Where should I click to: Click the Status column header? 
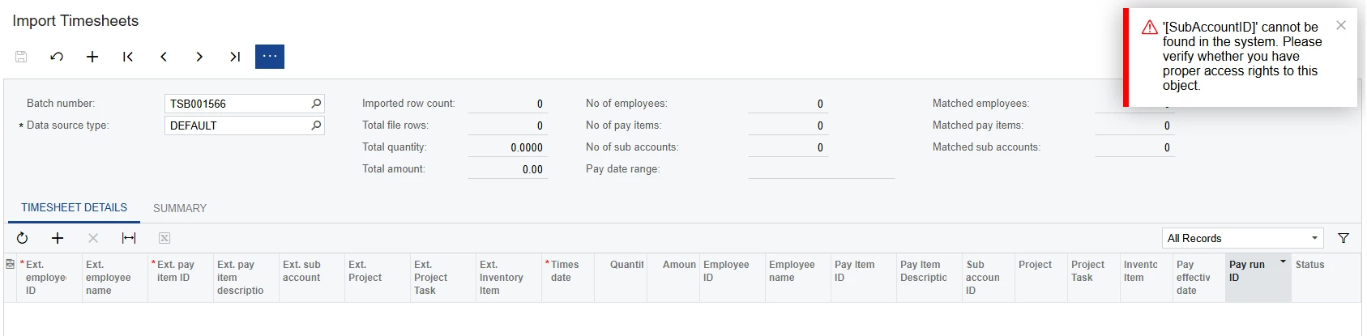pos(1326,278)
